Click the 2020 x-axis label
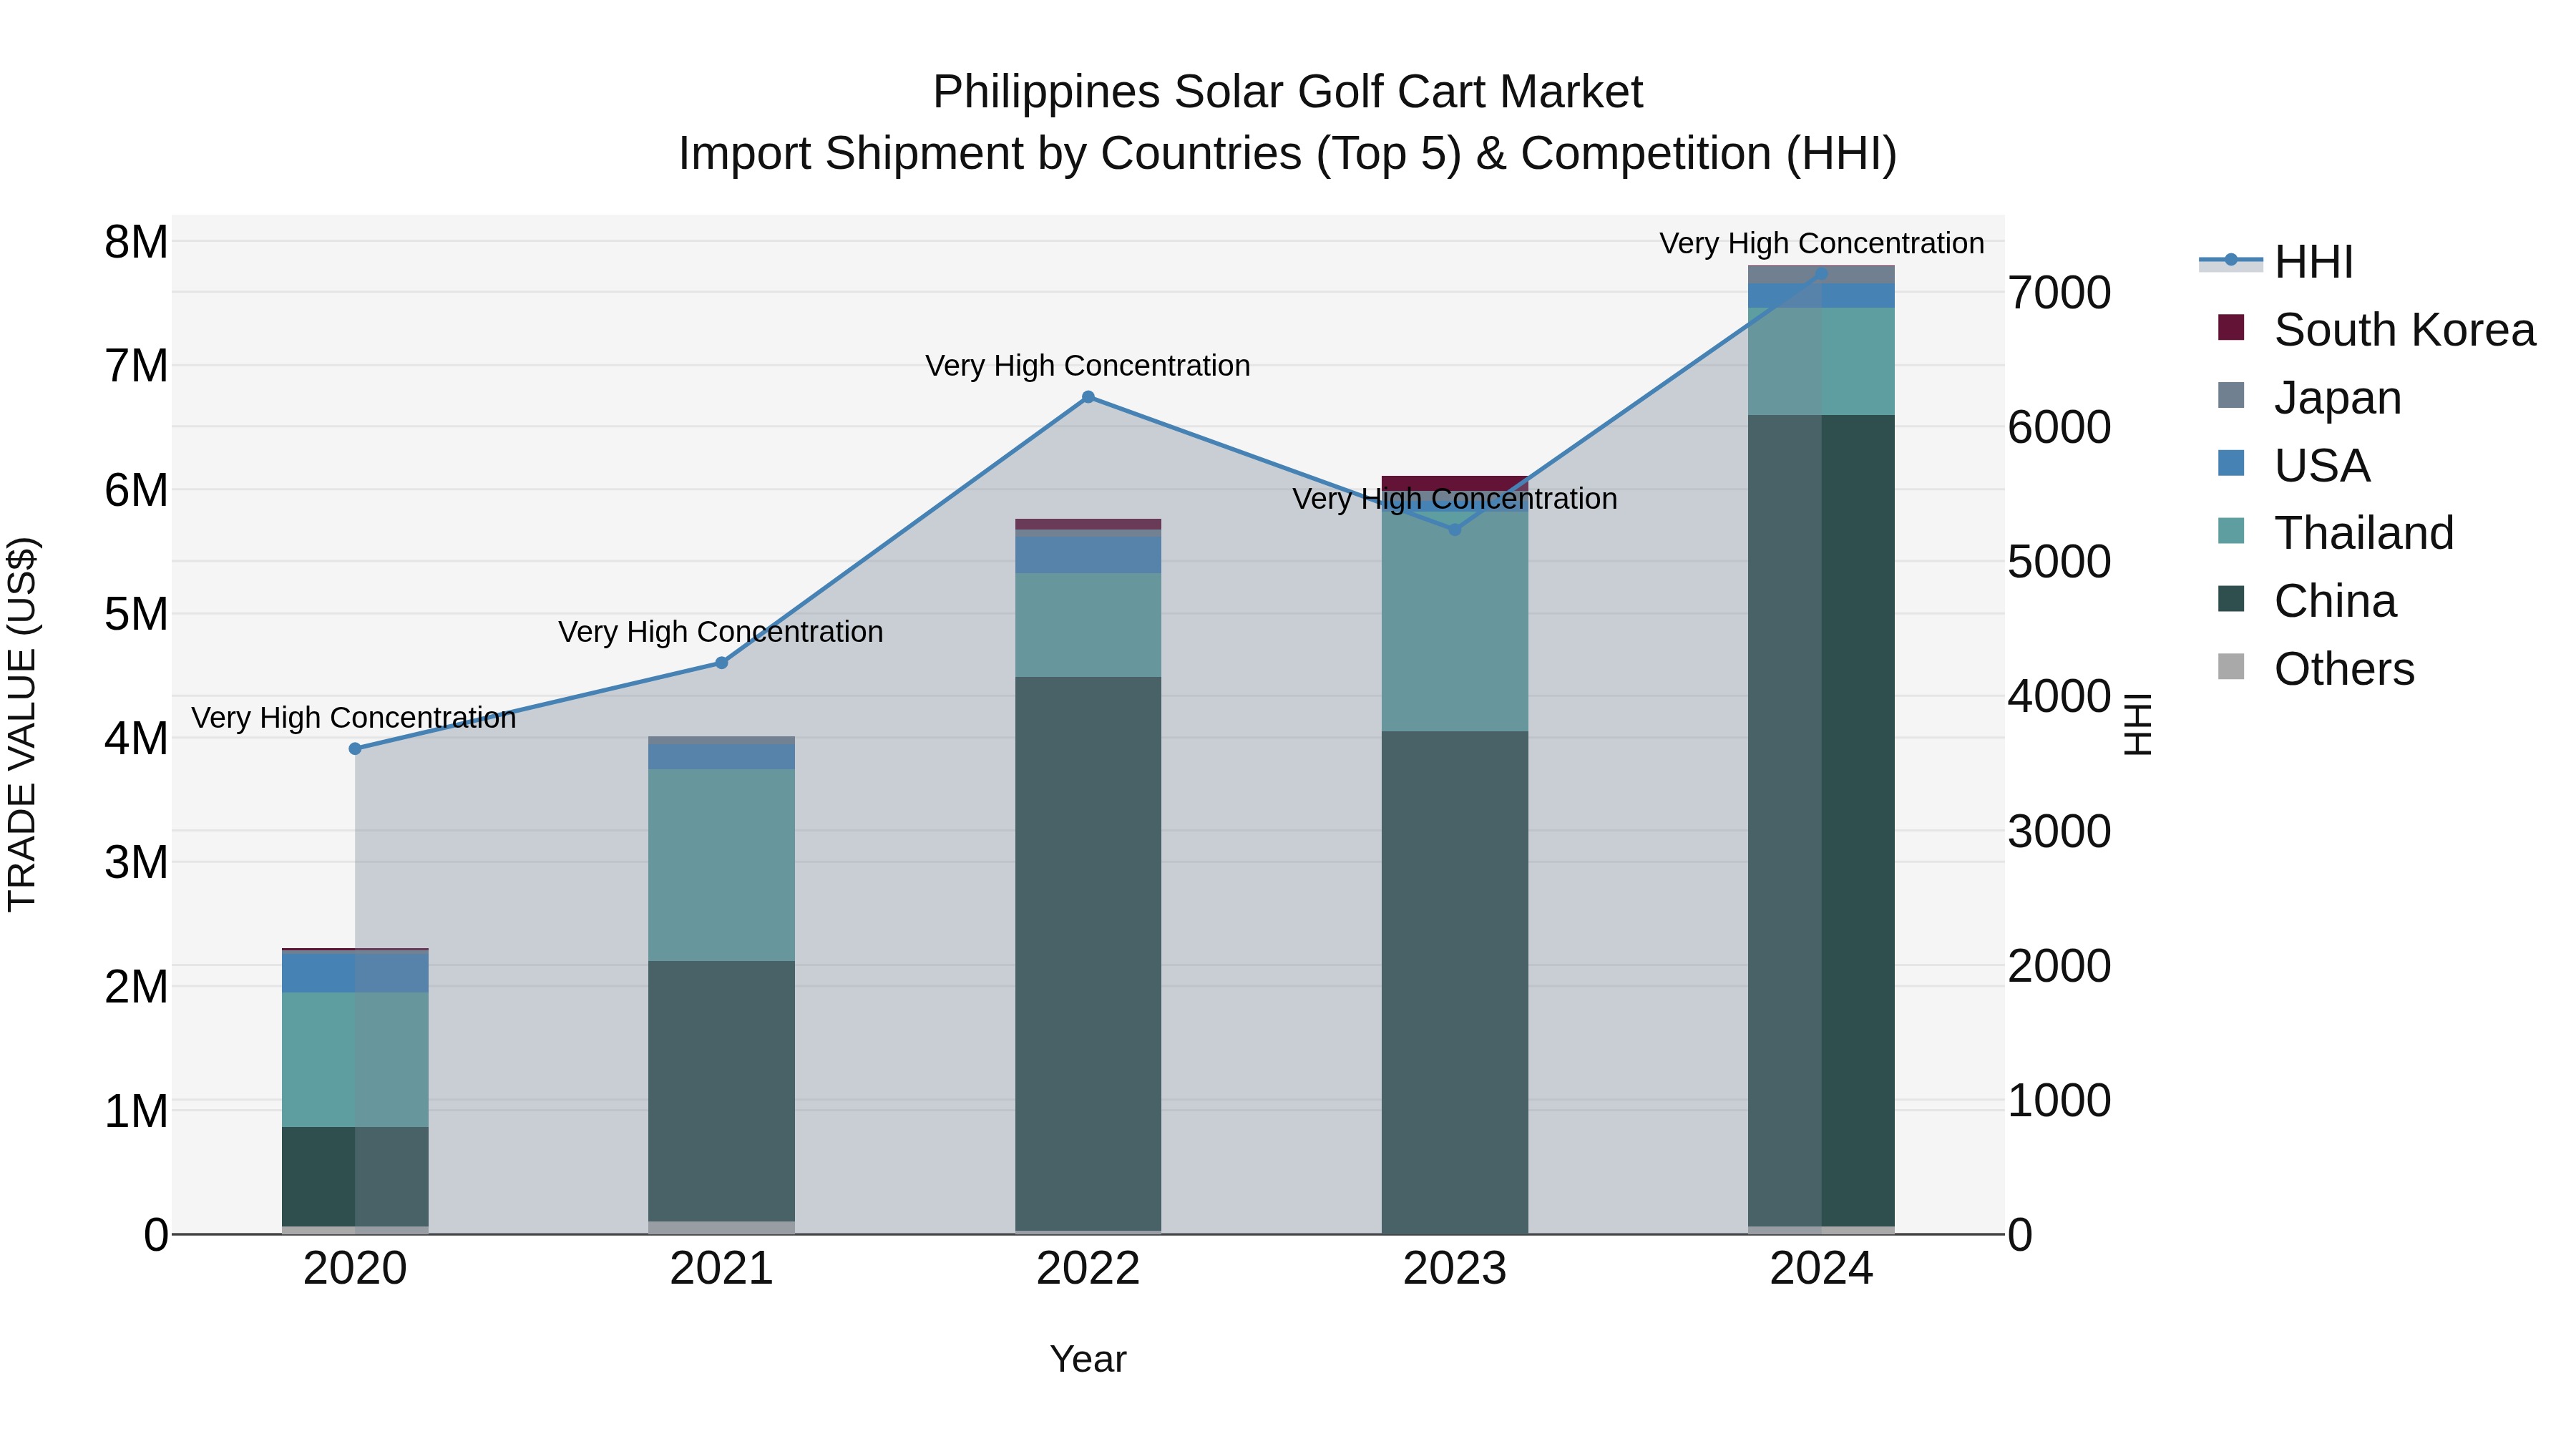The width and height of the screenshot is (2576, 1449). pyautogui.click(x=355, y=1269)
